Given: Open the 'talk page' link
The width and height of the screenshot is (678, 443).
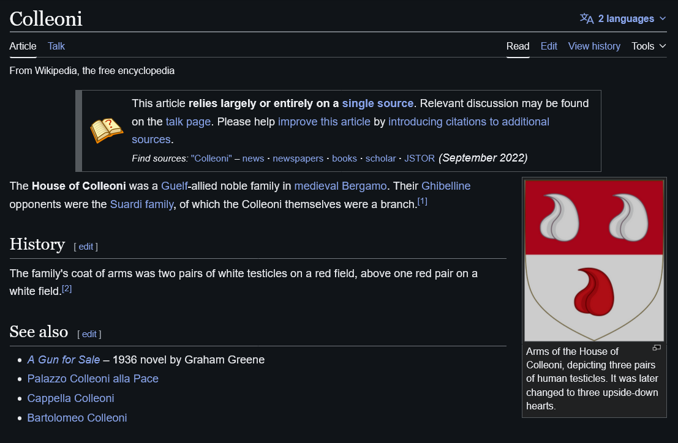Looking at the screenshot, I should pyautogui.click(x=188, y=122).
